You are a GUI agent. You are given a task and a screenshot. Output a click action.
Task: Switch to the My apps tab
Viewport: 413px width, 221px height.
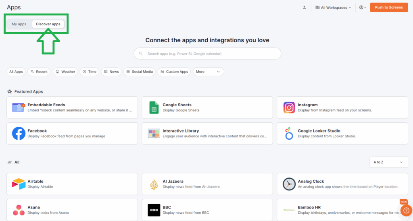pyautogui.click(x=19, y=24)
